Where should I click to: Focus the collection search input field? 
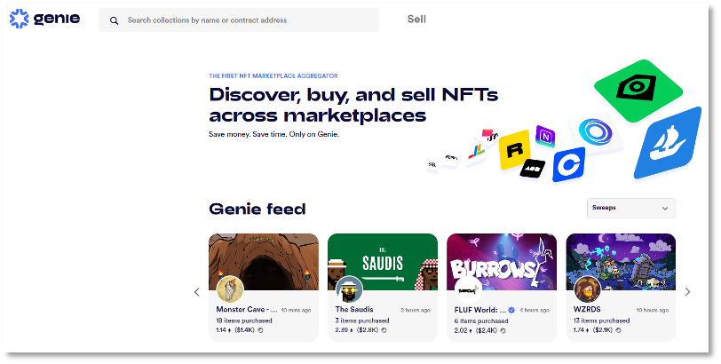[249, 20]
